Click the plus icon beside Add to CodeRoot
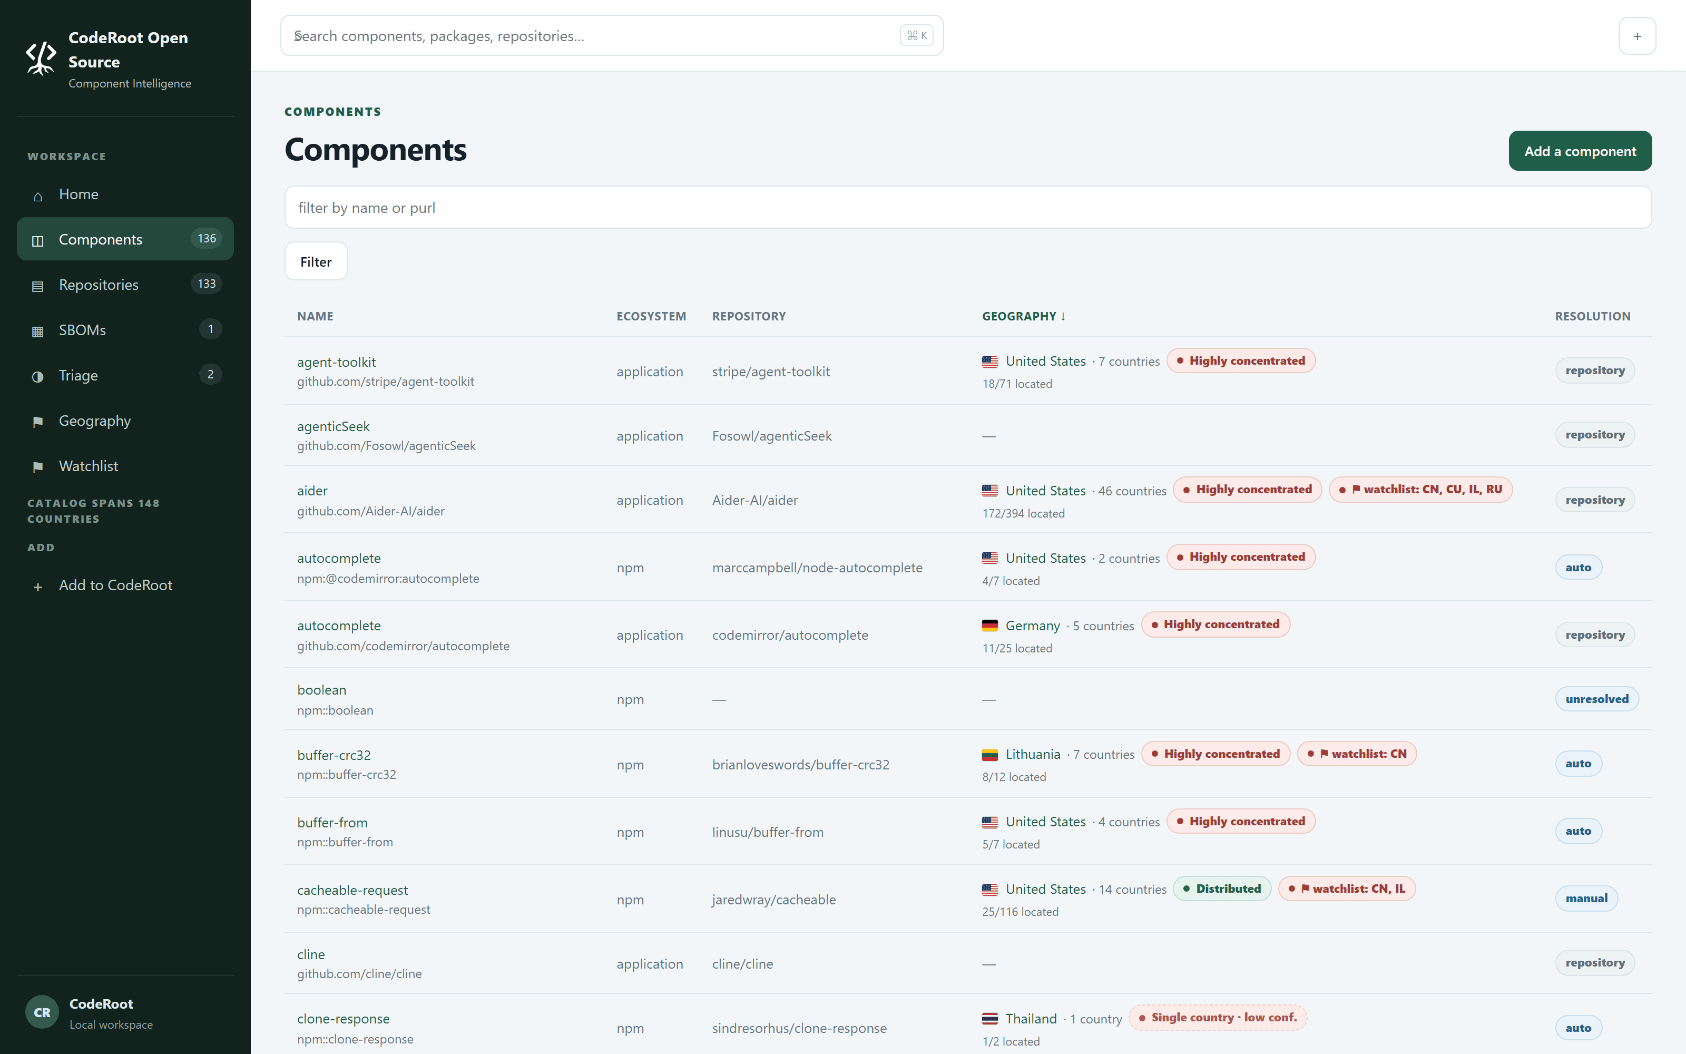 pyautogui.click(x=37, y=587)
